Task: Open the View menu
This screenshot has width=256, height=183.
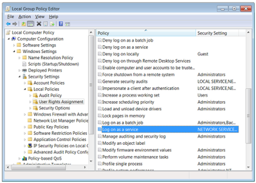Action: point(40,16)
